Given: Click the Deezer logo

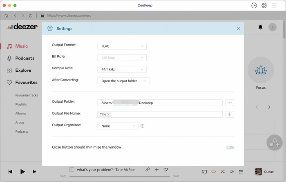Looking at the screenshot, I should [22, 27].
